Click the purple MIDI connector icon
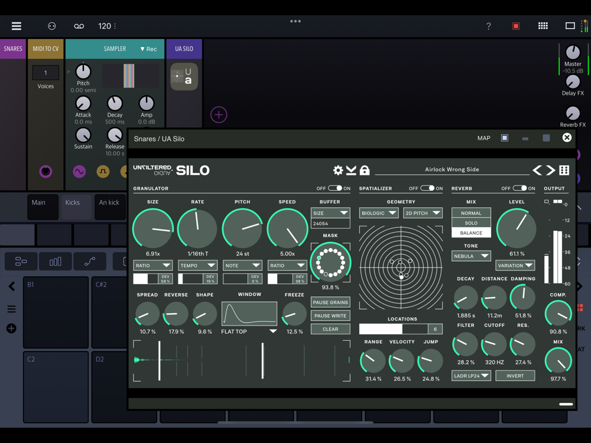Image resolution: width=591 pixels, height=443 pixels. 46,172
